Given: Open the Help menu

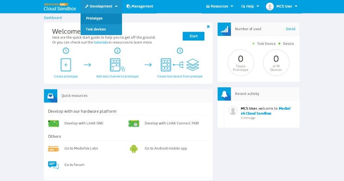Looking at the screenshot, I should point(250,7).
